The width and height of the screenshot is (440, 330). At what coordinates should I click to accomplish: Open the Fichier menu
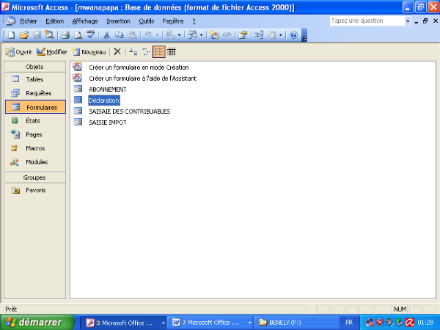[29, 21]
